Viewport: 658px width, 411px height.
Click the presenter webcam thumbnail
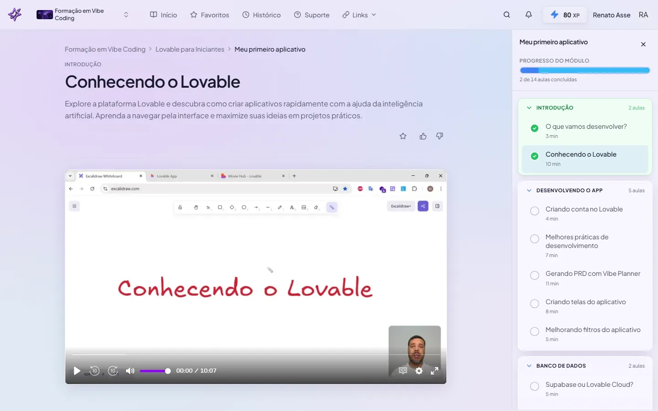click(x=414, y=351)
